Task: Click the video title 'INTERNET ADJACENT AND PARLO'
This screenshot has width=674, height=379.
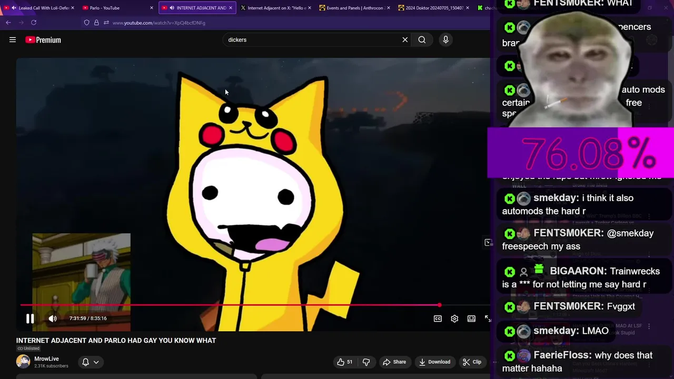Action: 116,341
